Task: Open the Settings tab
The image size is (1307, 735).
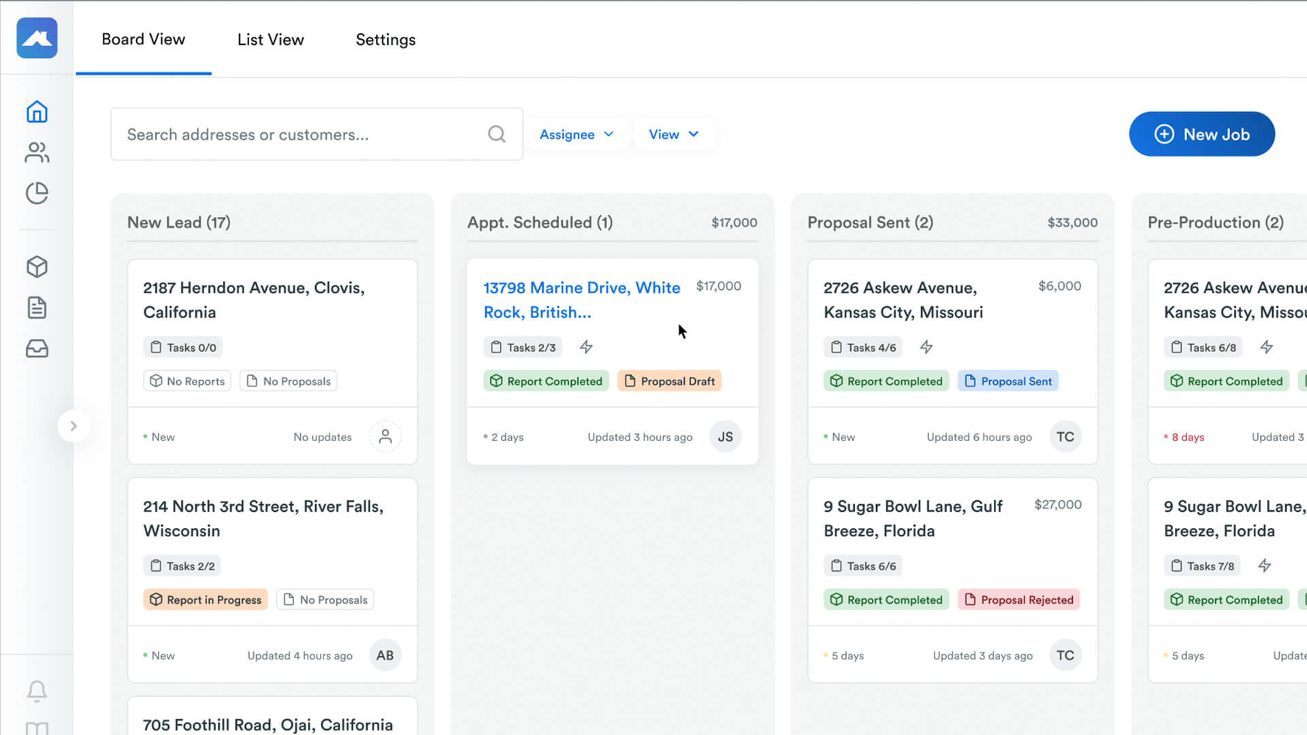Action: [x=385, y=39]
